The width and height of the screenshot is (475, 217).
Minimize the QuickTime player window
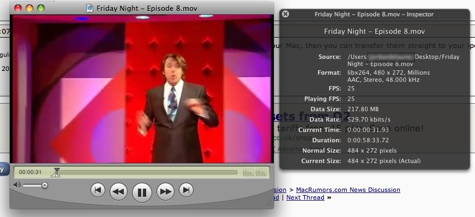click(x=29, y=8)
